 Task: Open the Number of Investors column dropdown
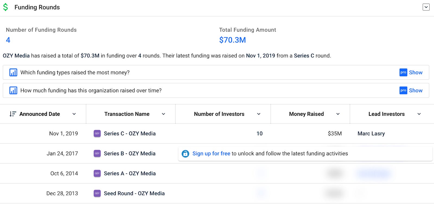point(259,114)
